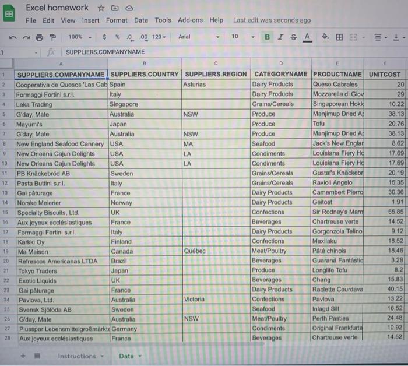This screenshot has width=408, height=366.
Task: Toggle strikethrough formatting
Action: [x=294, y=37]
